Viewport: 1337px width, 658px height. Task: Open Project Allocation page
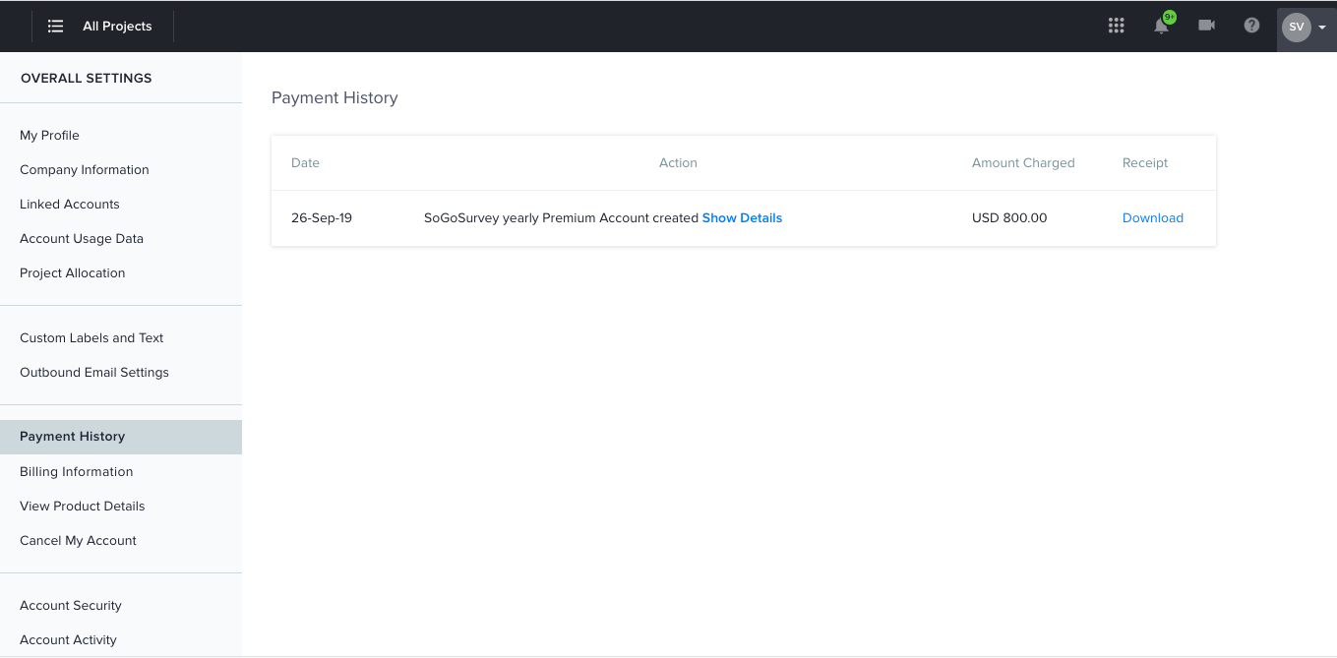73,273
